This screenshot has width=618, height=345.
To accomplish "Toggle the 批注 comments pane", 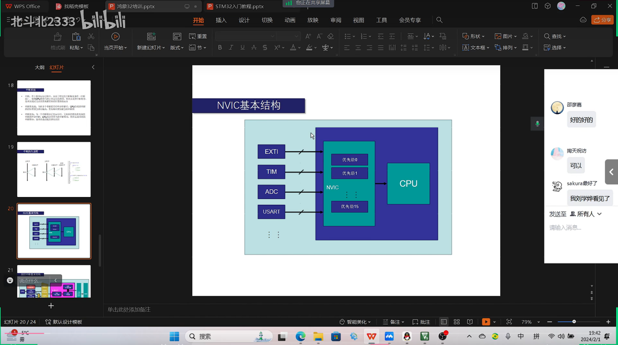I will coord(421,322).
